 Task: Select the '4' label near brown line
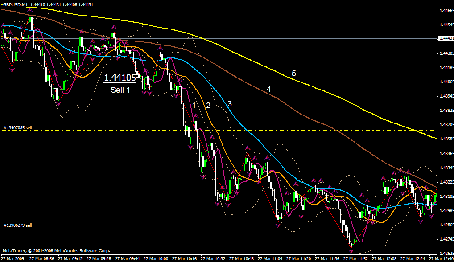[268, 89]
